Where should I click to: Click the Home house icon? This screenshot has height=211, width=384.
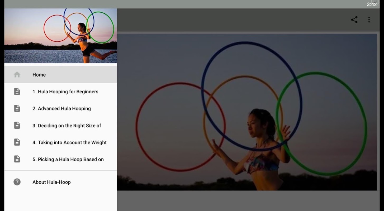click(x=17, y=75)
